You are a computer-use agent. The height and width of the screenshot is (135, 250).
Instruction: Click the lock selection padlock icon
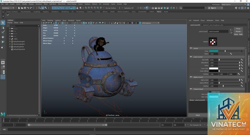point(77,8)
